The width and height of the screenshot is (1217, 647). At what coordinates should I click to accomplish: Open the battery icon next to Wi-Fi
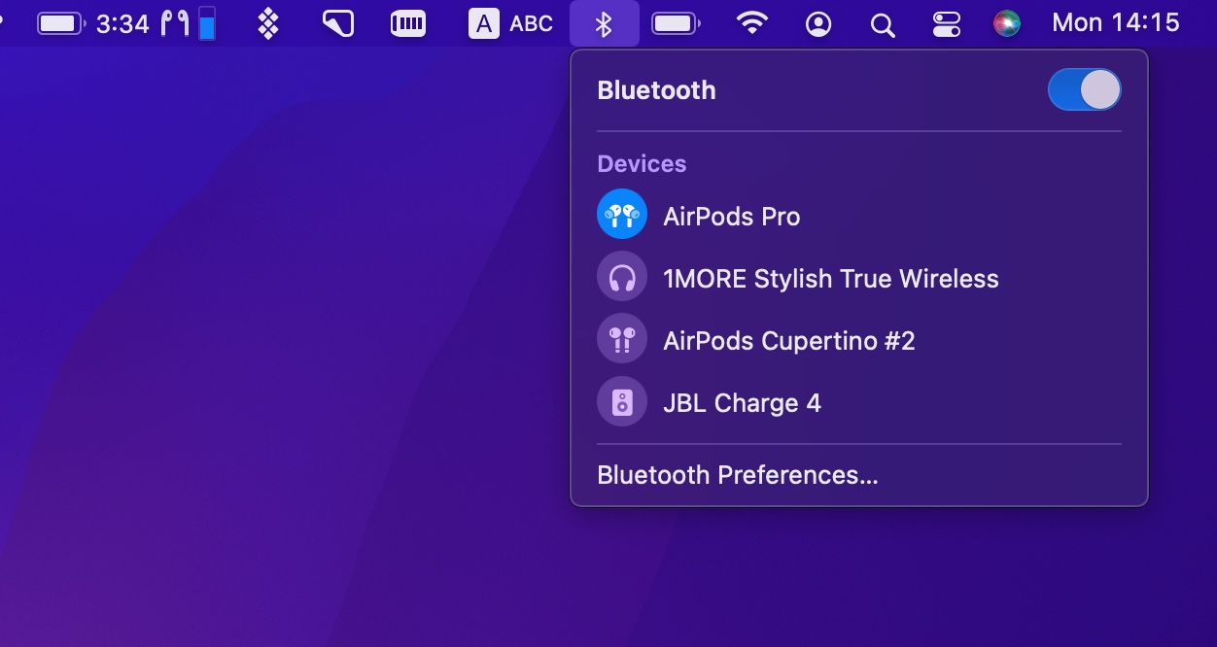click(x=676, y=23)
